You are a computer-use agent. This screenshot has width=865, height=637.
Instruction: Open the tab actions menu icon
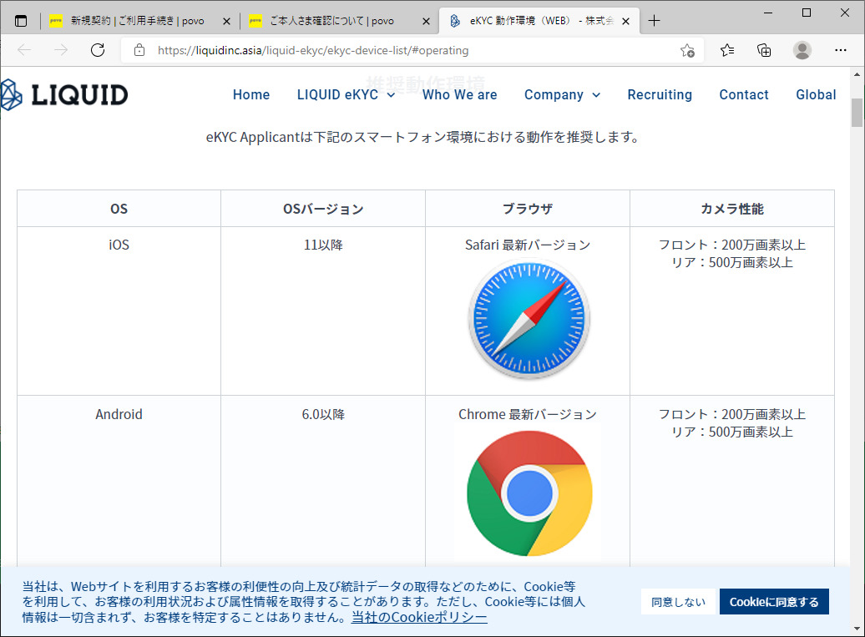click(21, 21)
